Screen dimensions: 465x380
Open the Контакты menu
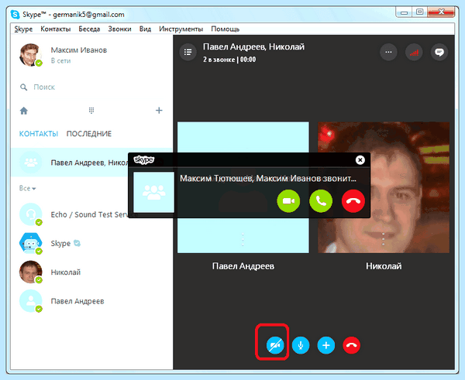tap(56, 29)
